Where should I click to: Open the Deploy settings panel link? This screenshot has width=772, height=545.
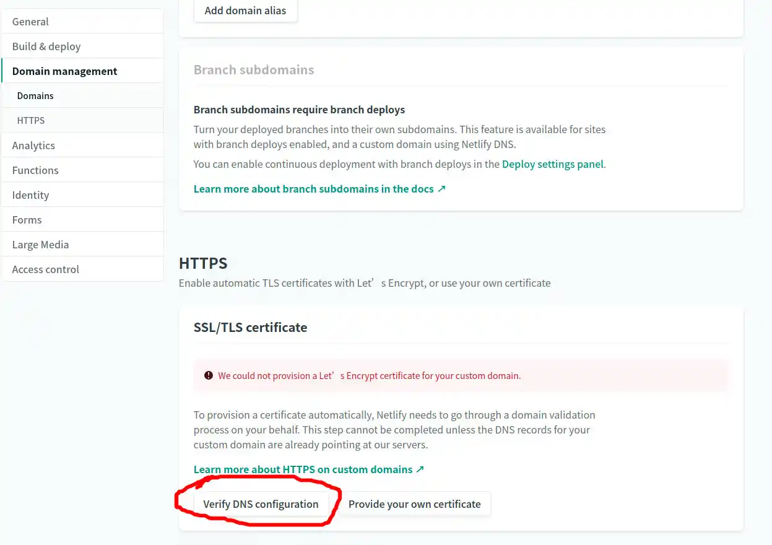click(553, 164)
